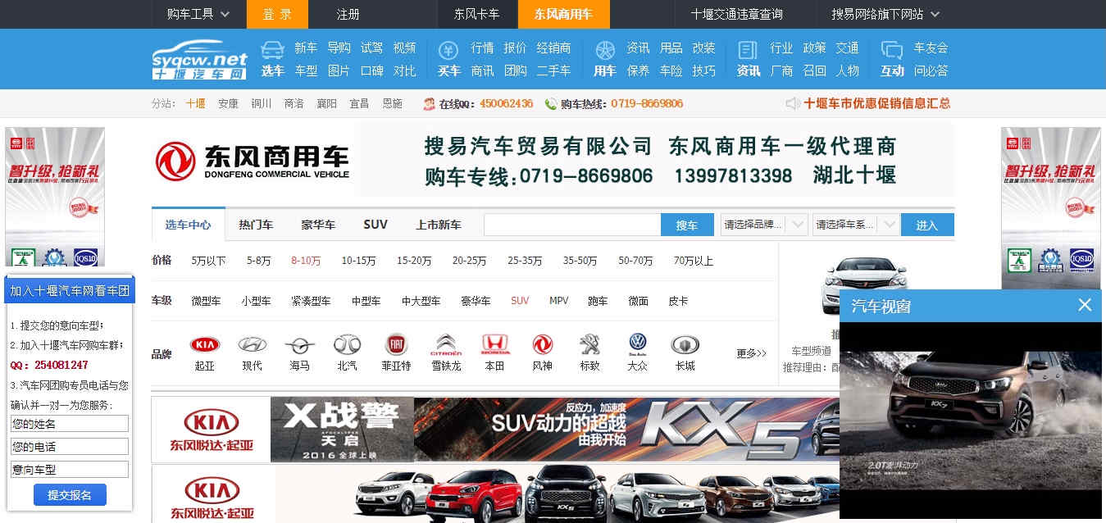Click the 东风商用车 Dongfeng logo in the banner

tap(249, 161)
